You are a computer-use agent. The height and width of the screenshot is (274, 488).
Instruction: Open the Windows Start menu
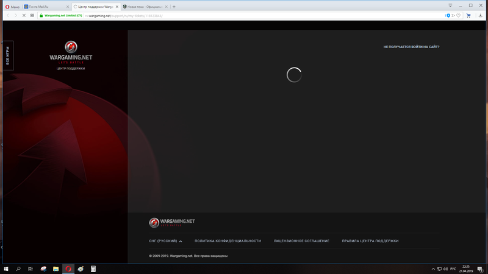[x=6, y=269]
